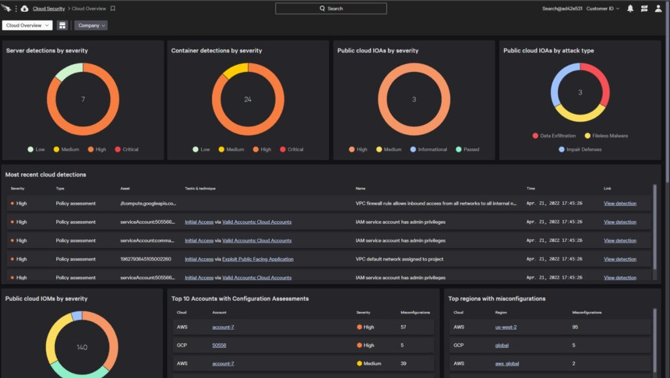670x378 pixels.
Task: Select the Cloud Security breadcrumb menu item
Action: (x=49, y=9)
